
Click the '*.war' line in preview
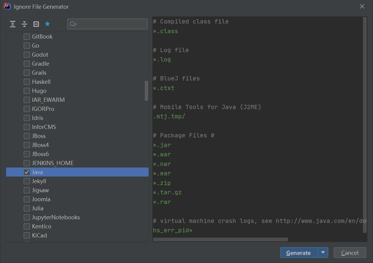click(162, 154)
